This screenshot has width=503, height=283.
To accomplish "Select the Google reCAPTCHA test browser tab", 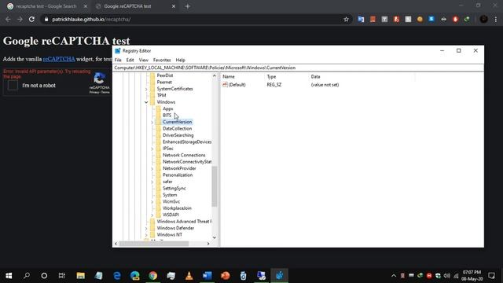I will click(127, 6).
